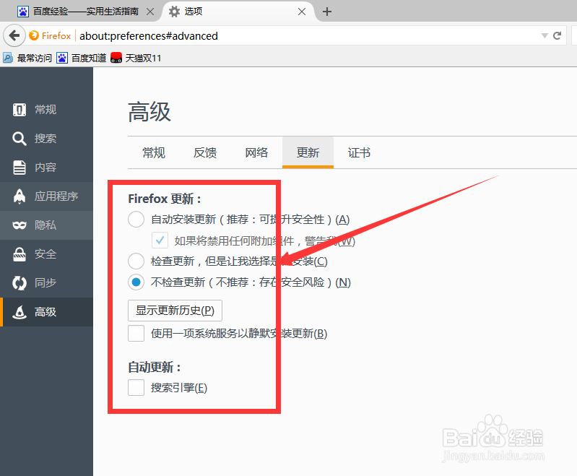Click the 同步 sync sidebar icon

click(x=19, y=282)
